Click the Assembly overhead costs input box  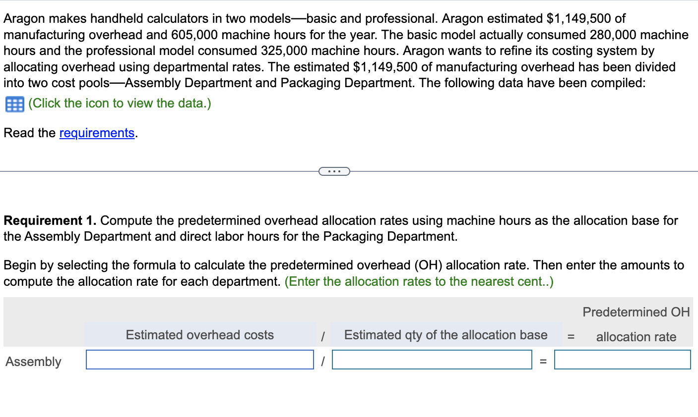point(199,360)
